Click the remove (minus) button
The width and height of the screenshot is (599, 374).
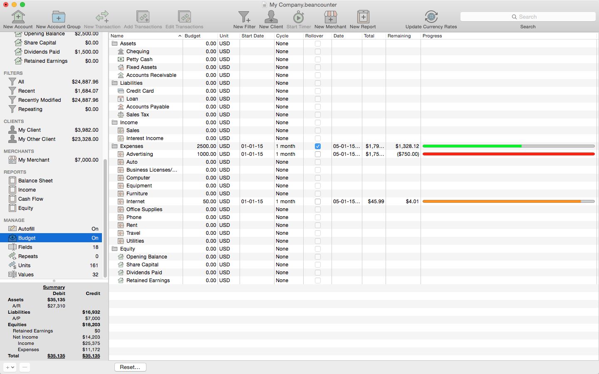[25, 367]
